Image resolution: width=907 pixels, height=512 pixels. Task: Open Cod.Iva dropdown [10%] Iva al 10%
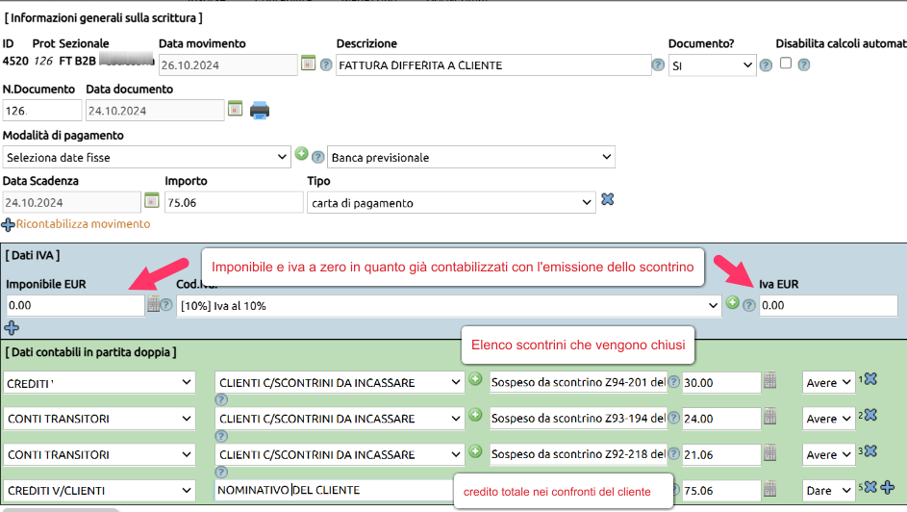(x=449, y=305)
